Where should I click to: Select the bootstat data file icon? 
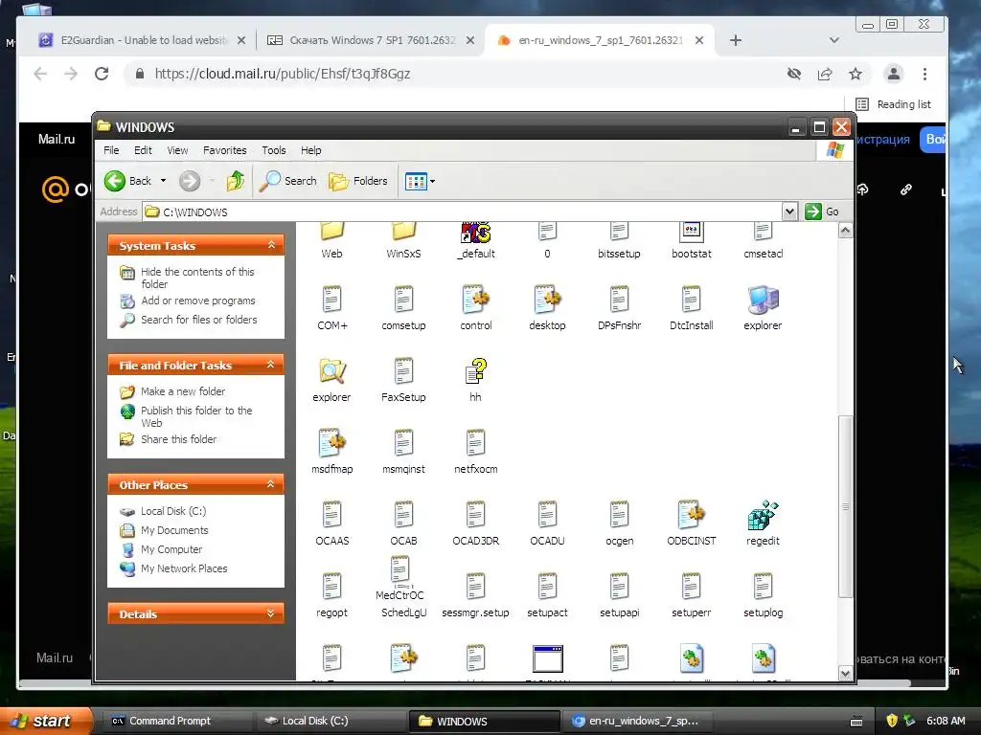(692, 233)
